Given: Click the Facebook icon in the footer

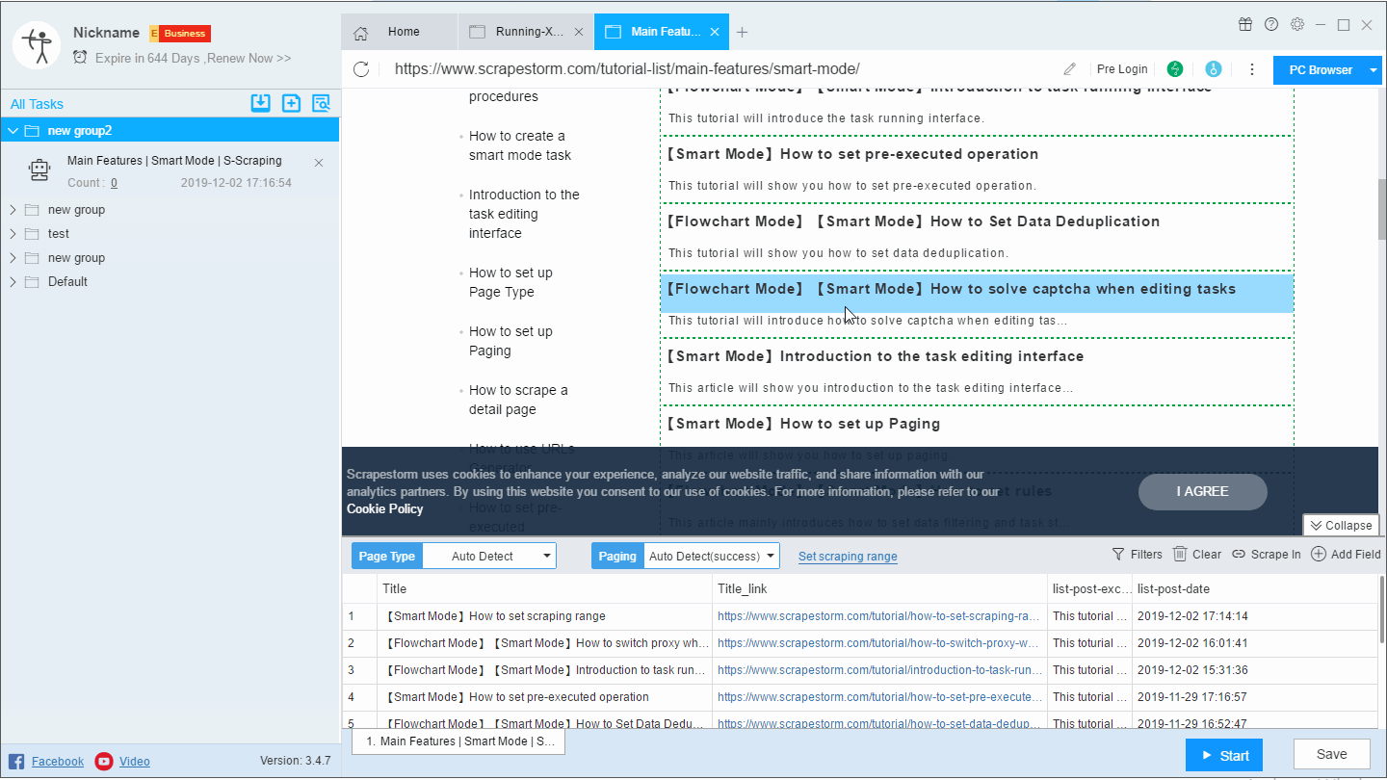Looking at the screenshot, I should (15, 761).
